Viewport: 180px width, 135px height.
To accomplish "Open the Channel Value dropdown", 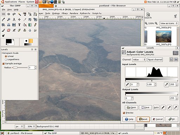I will (139, 59).
